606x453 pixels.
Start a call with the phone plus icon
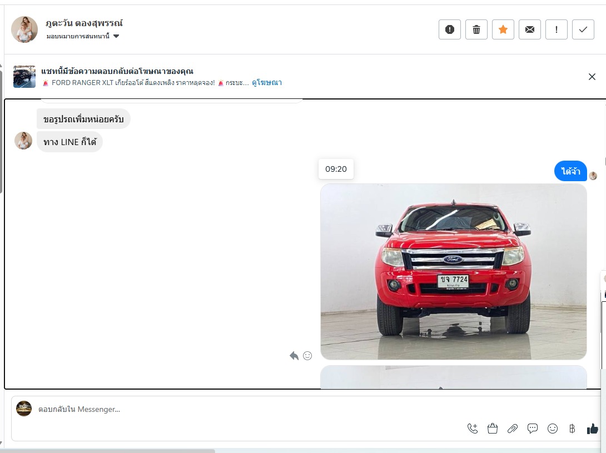point(472,428)
